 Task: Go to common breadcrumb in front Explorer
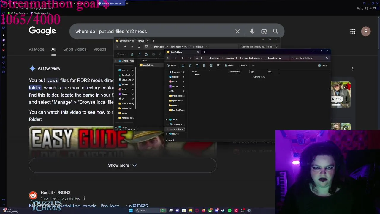point(229,58)
